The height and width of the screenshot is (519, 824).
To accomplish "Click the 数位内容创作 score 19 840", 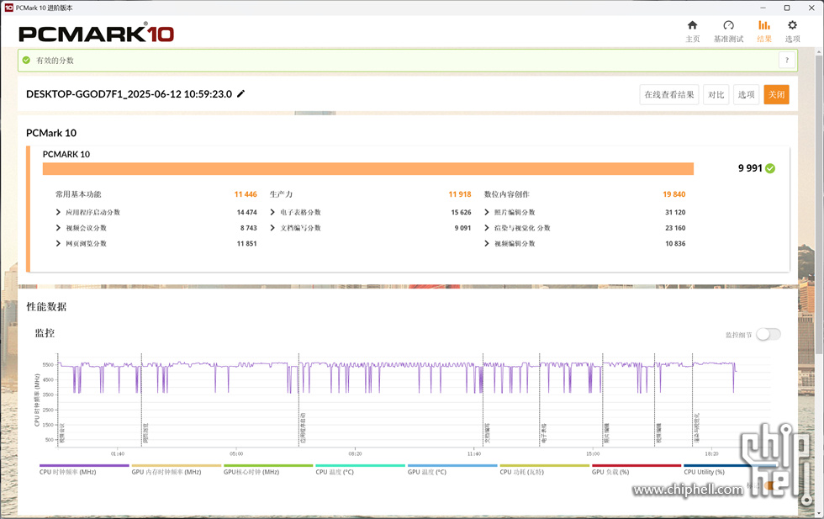I will point(674,194).
